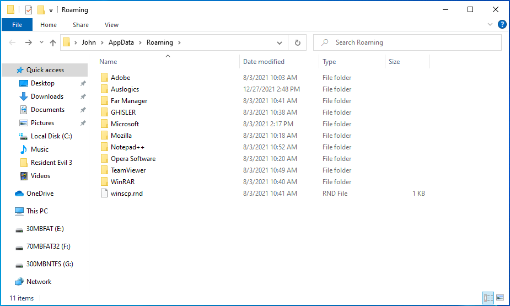The width and height of the screenshot is (510, 306).
Task: Expand the address bar history dropdown
Action: (x=280, y=42)
